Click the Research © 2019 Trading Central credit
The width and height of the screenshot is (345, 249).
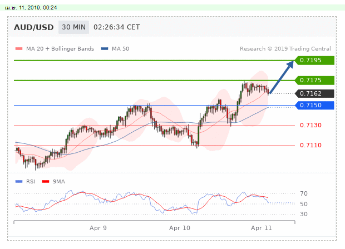(x=285, y=49)
